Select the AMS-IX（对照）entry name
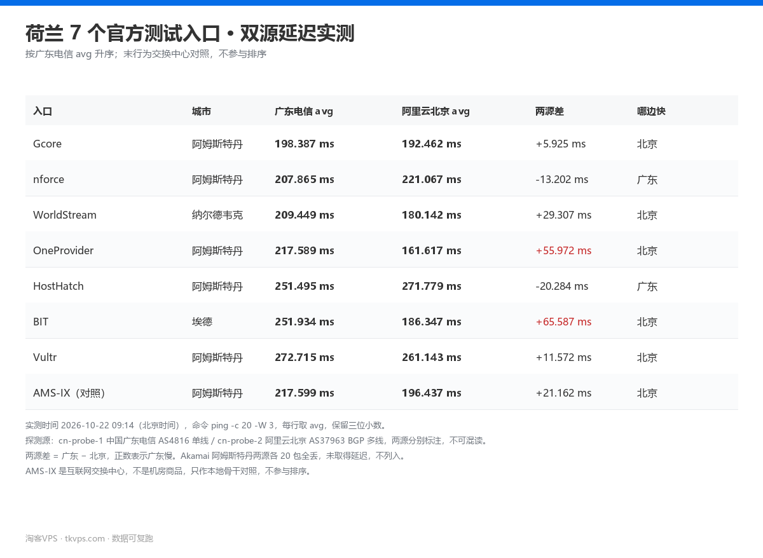This screenshot has height=558, width=763. (x=69, y=393)
